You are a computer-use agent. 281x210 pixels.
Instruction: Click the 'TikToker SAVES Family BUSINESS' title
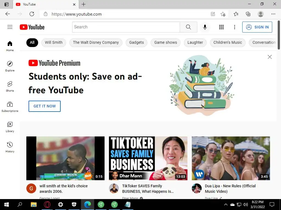click(x=148, y=189)
